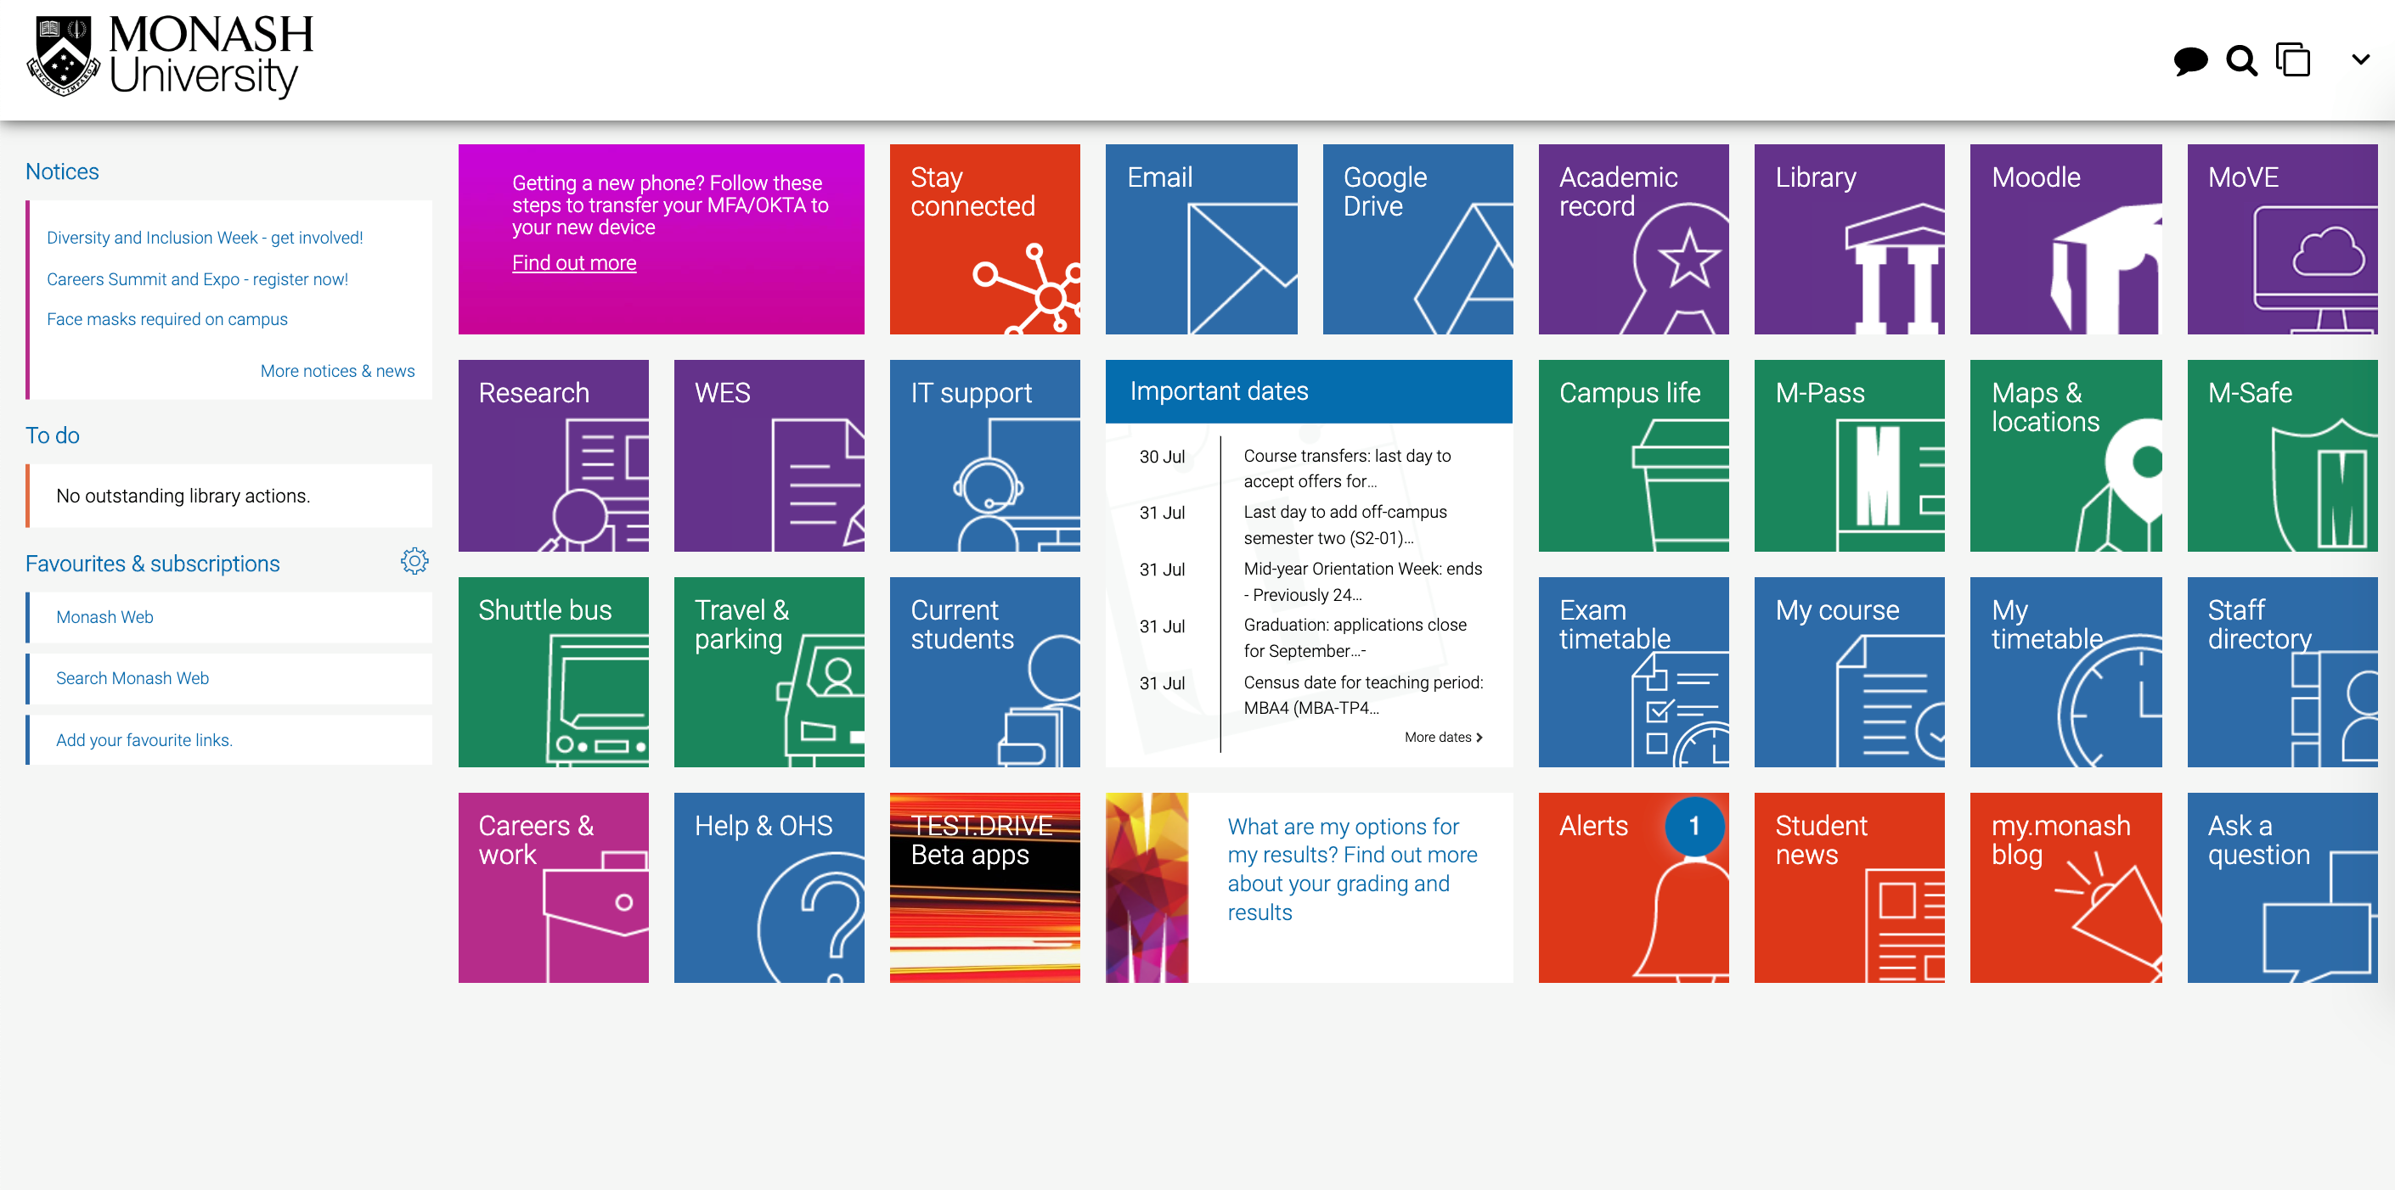This screenshot has height=1190, width=2395.
Task: Open the Email tile
Action: [1201, 239]
